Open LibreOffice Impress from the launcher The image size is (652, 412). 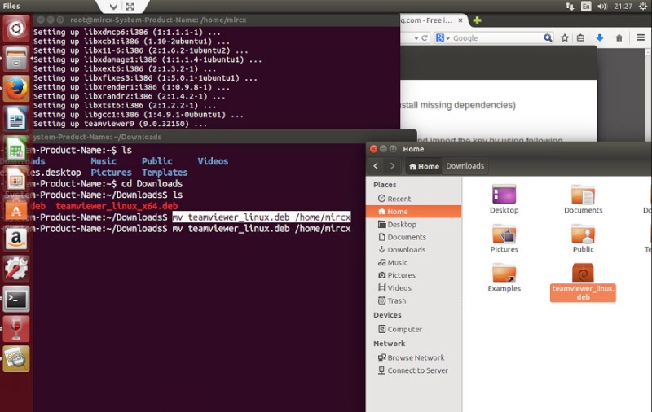(x=16, y=178)
